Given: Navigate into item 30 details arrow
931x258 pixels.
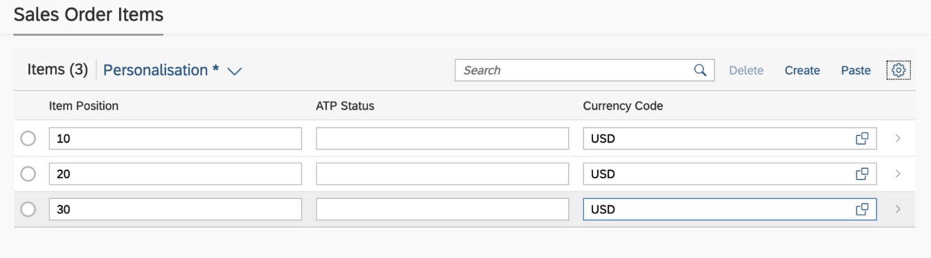Looking at the screenshot, I should point(898,209).
